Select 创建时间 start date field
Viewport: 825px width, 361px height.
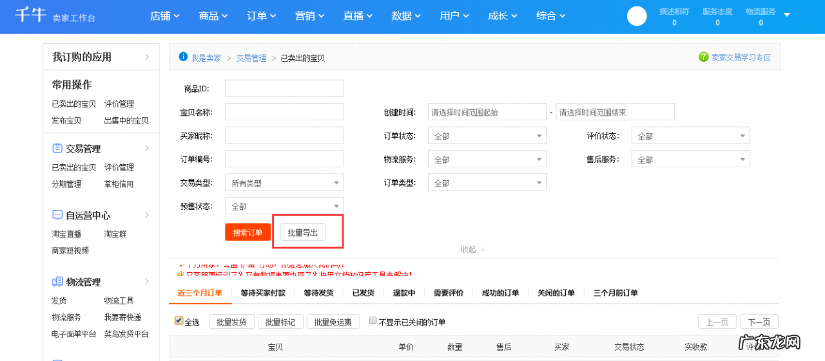tap(487, 112)
